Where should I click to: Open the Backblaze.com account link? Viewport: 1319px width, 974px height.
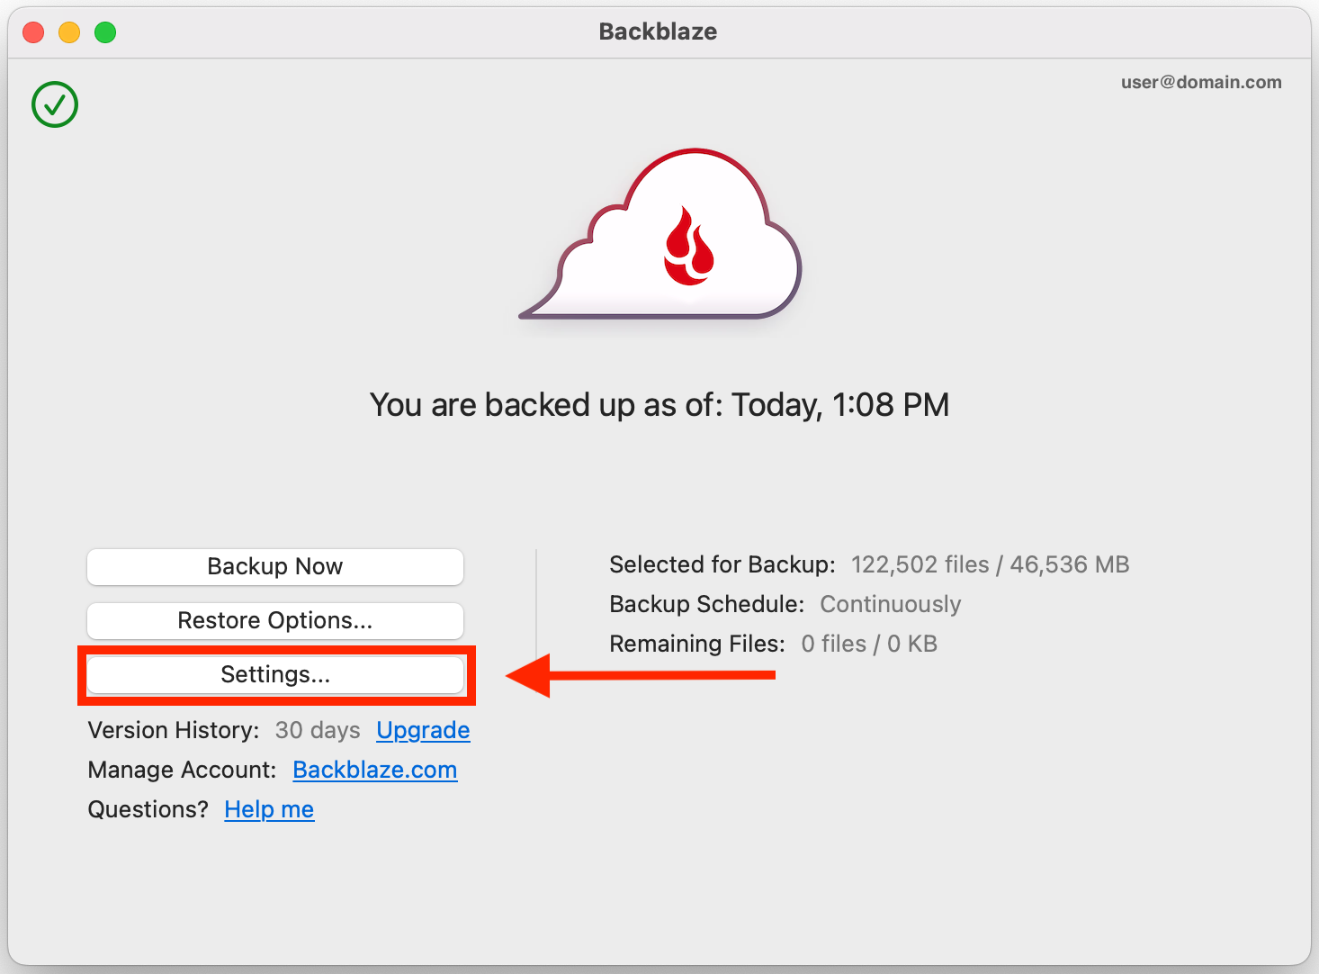point(375,770)
